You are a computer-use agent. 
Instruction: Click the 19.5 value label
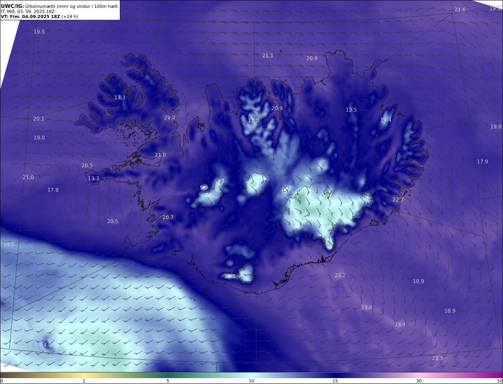[x=39, y=32]
